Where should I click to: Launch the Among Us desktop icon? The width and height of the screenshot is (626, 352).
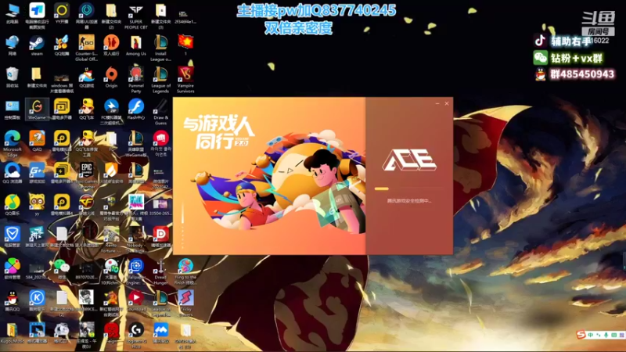[x=135, y=45]
